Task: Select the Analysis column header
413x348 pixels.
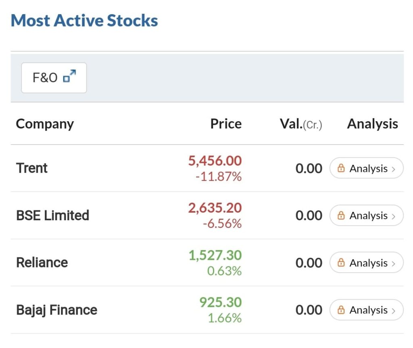Action: coord(372,124)
